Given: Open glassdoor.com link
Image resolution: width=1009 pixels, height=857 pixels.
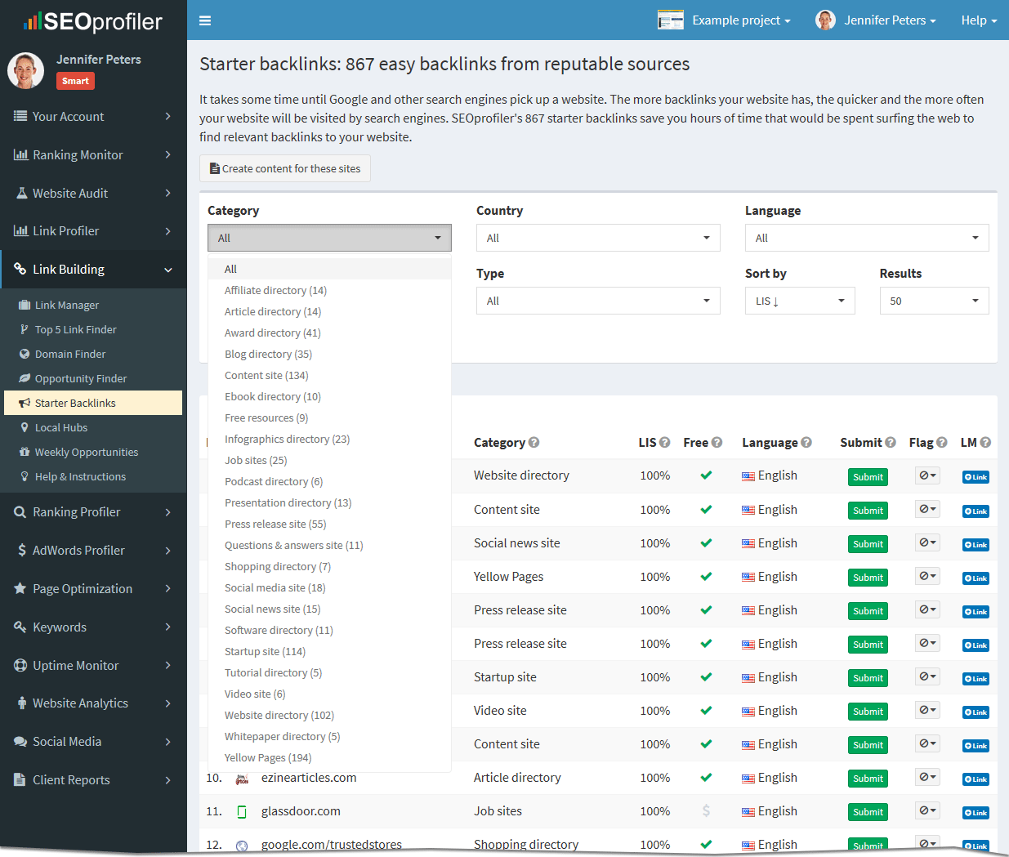Looking at the screenshot, I should pos(301,811).
